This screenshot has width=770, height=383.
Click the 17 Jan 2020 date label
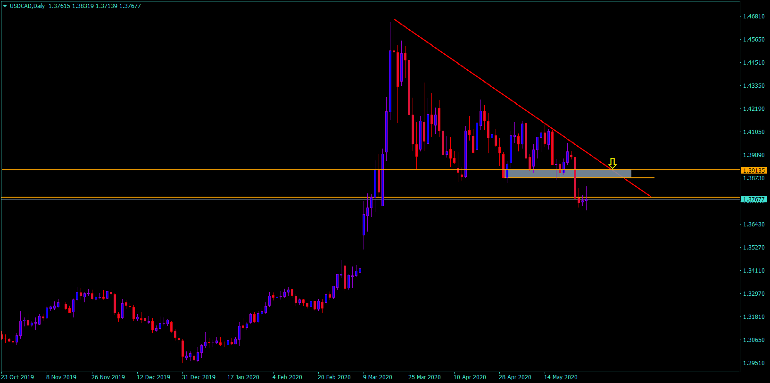[x=243, y=377]
